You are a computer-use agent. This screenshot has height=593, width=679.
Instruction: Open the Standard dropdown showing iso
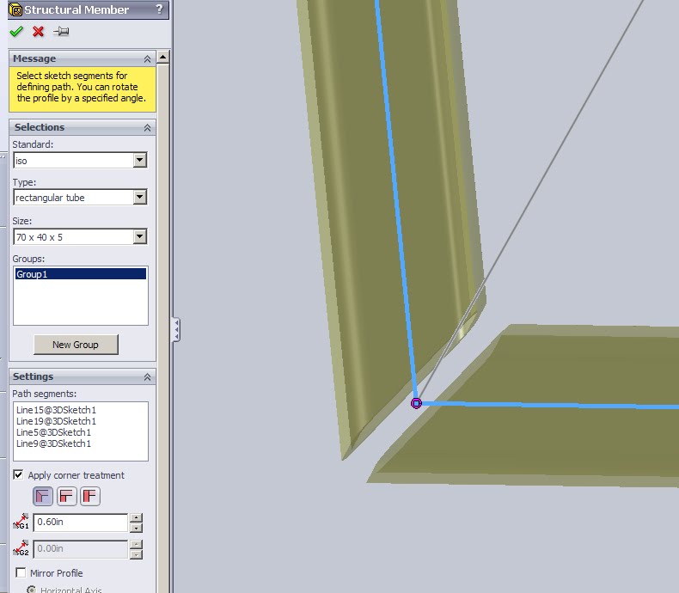tap(139, 160)
